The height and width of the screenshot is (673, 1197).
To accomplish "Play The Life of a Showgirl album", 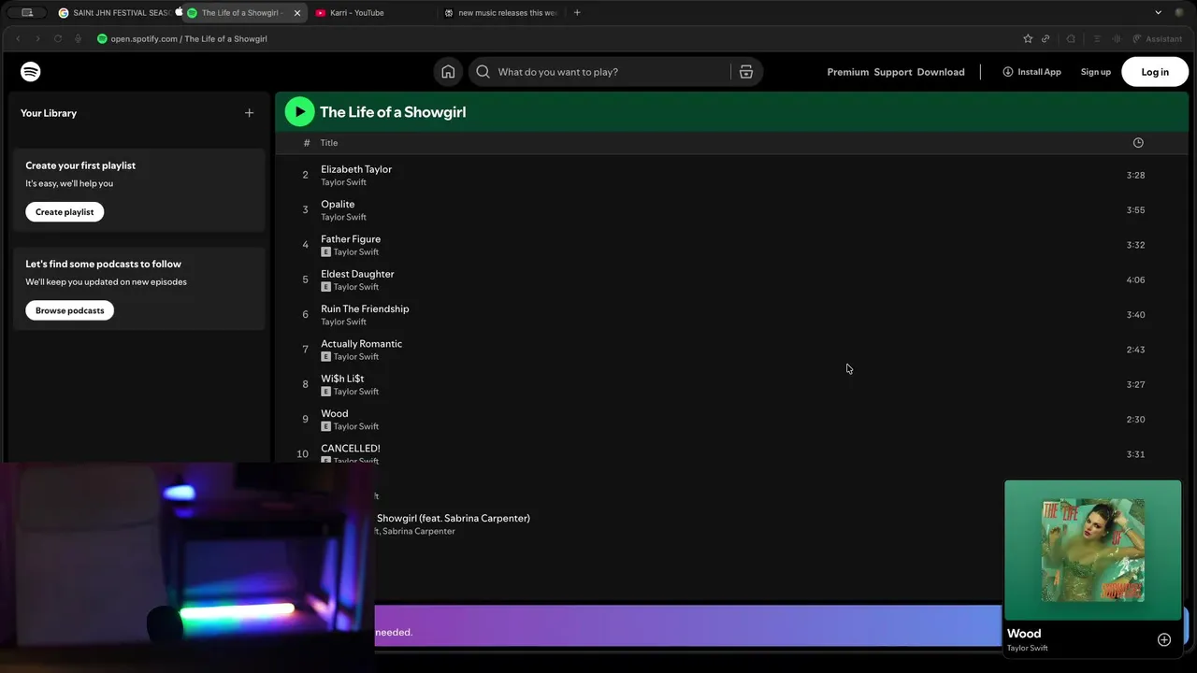I will (x=299, y=111).
